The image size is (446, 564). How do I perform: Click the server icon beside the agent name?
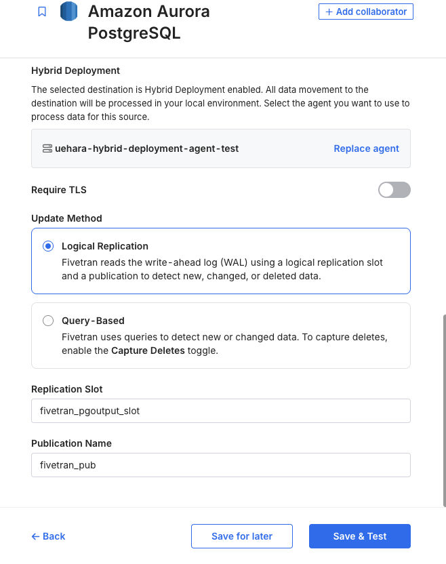(47, 148)
